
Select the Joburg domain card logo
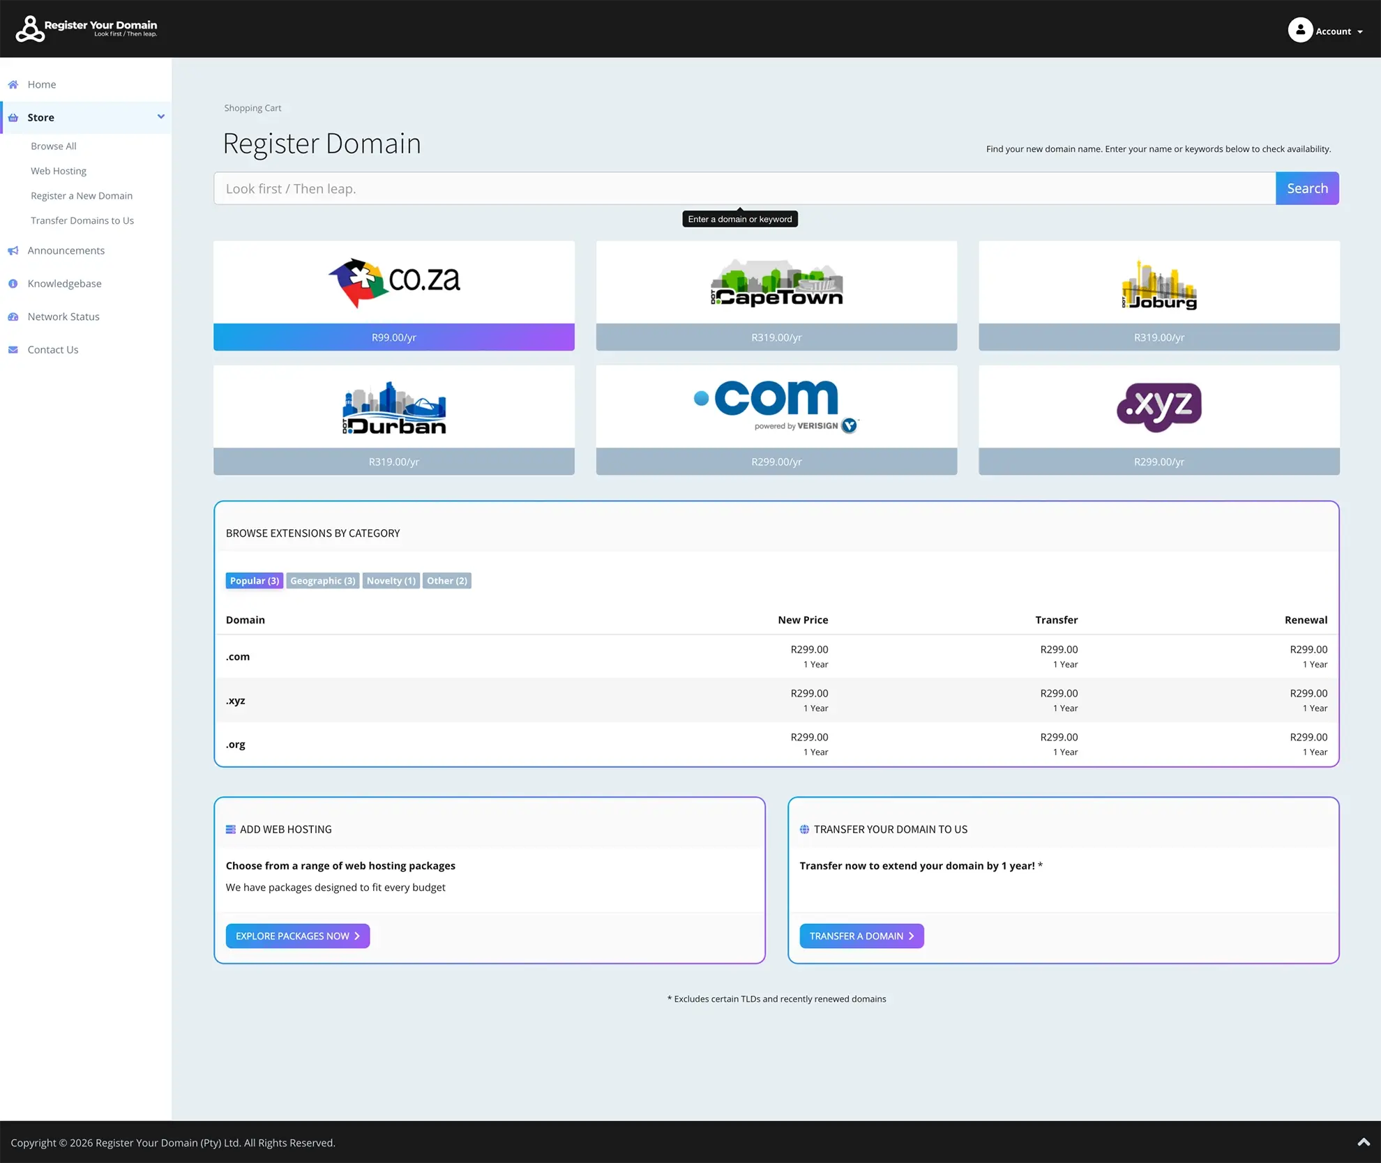pos(1159,284)
